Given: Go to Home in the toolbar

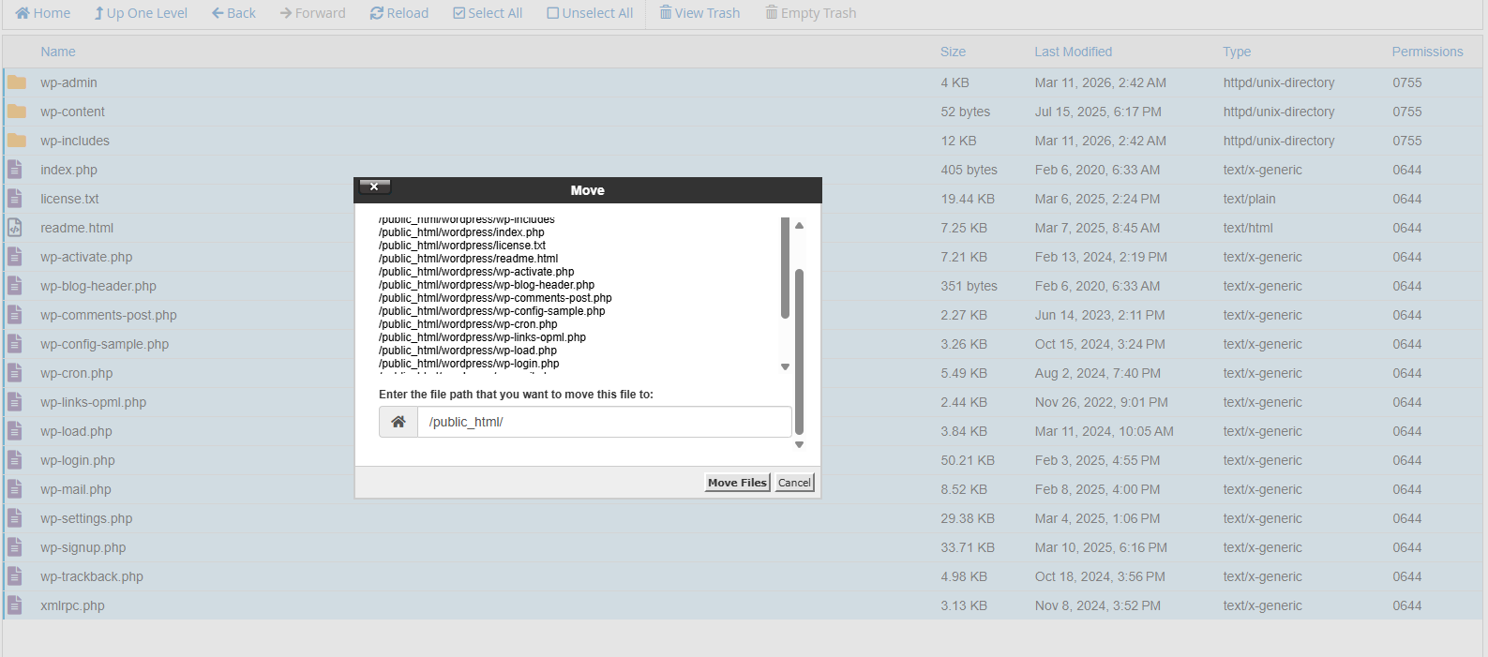Looking at the screenshot, I should click(43, 13).
